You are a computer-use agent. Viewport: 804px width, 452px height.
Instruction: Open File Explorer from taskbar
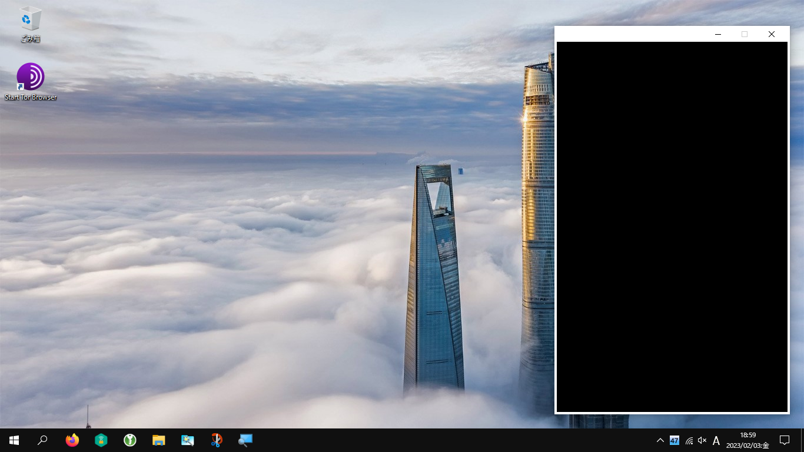pyautogui.click(x=159, y=440)
